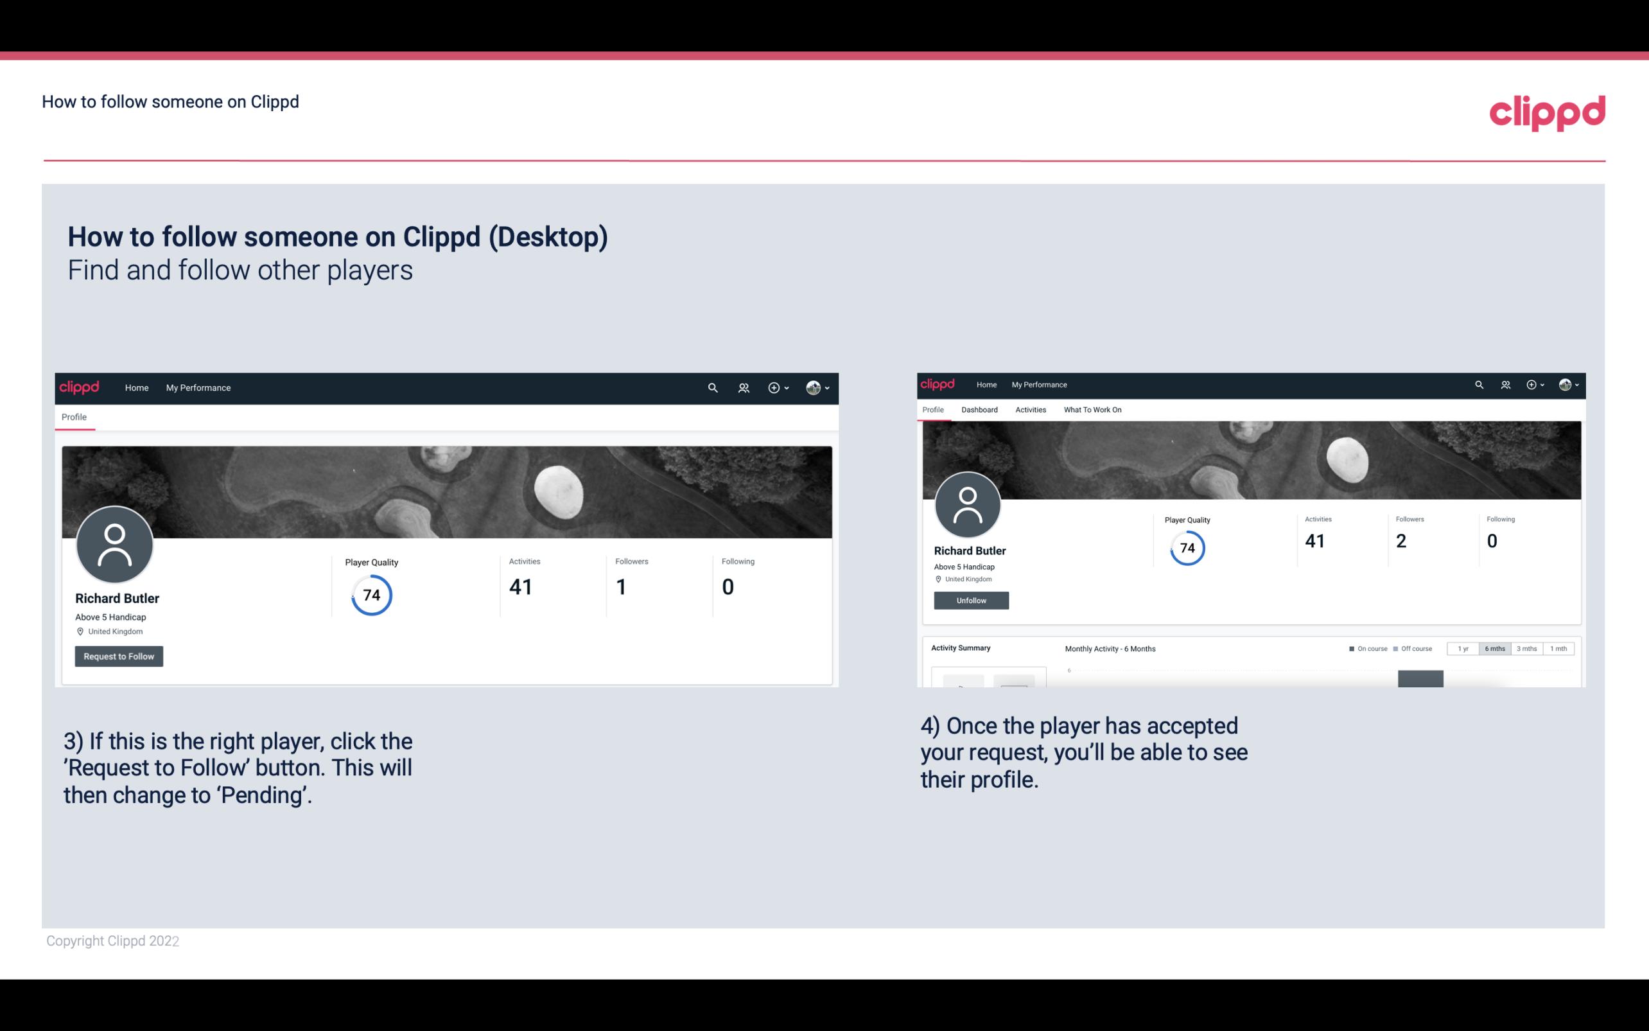Click the search icon in top navigation

[x=712, y=387]
